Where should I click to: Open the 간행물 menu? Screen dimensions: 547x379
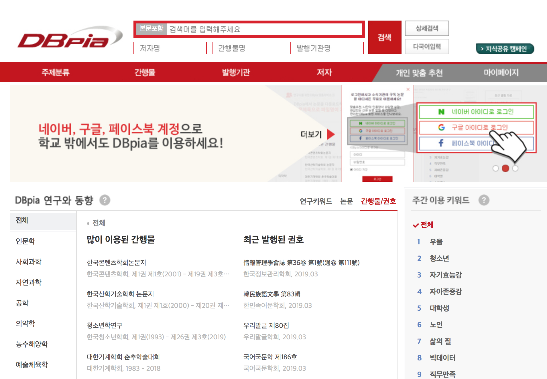coord(145,72)
